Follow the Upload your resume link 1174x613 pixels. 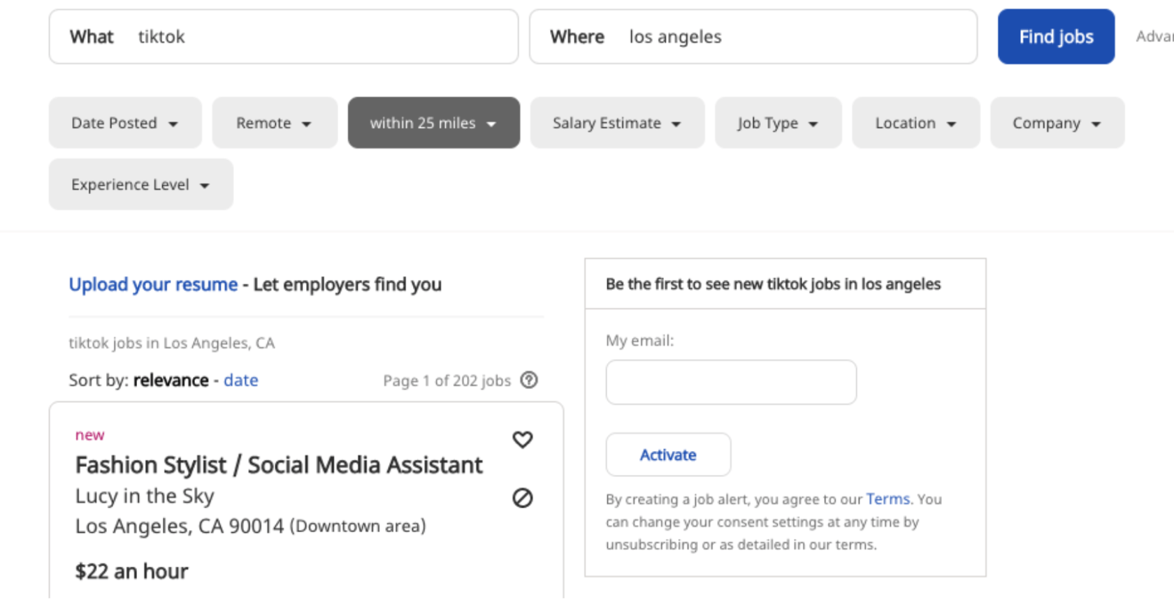pos(153,284)
